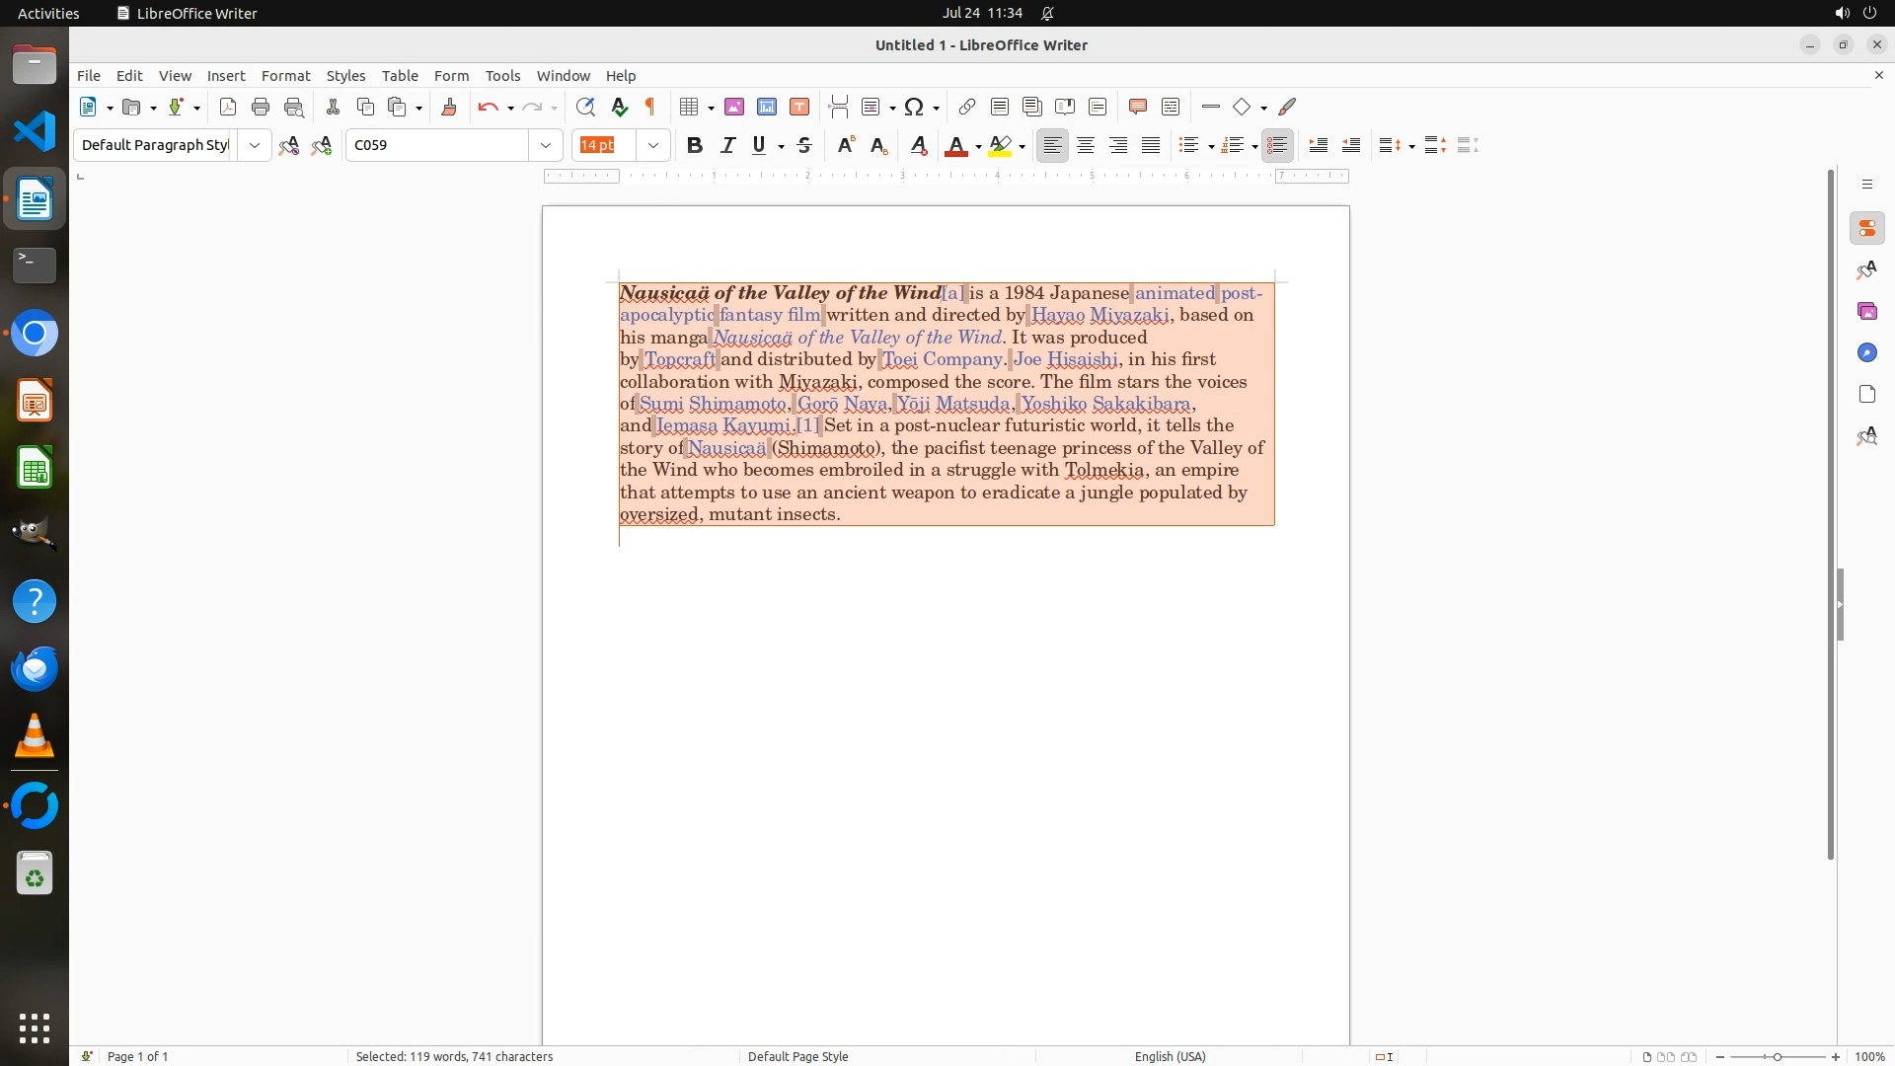Image resolution: width=1895 pixels, height=1066 pixels.
Task: Open the Format menu
Action: 285,76
